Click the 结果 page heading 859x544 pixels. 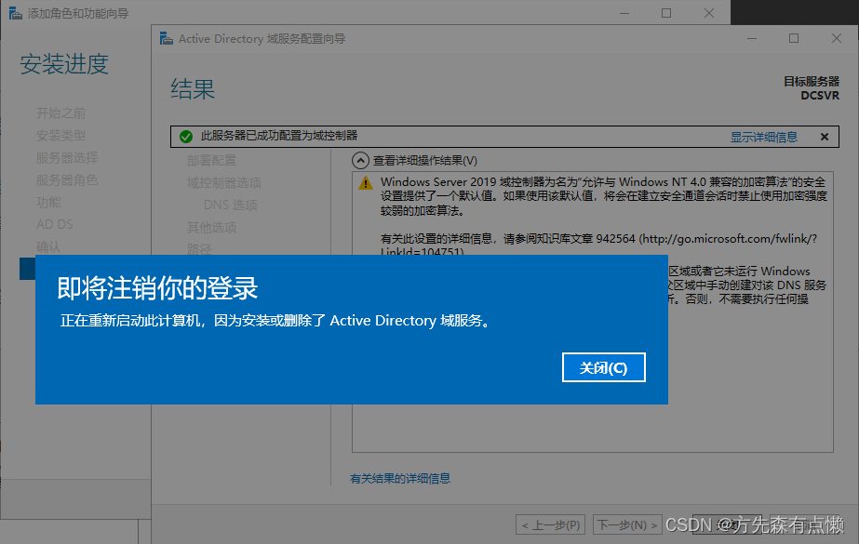click(193, 88)
